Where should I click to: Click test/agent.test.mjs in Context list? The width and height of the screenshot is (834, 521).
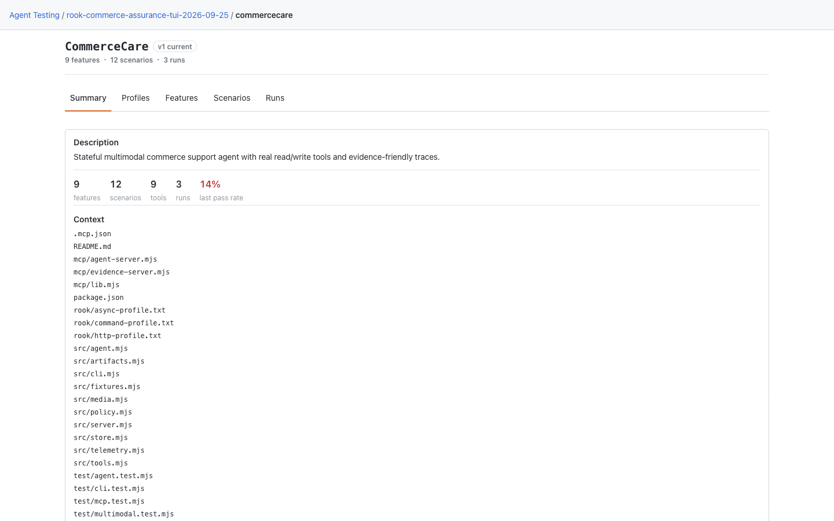113,476
